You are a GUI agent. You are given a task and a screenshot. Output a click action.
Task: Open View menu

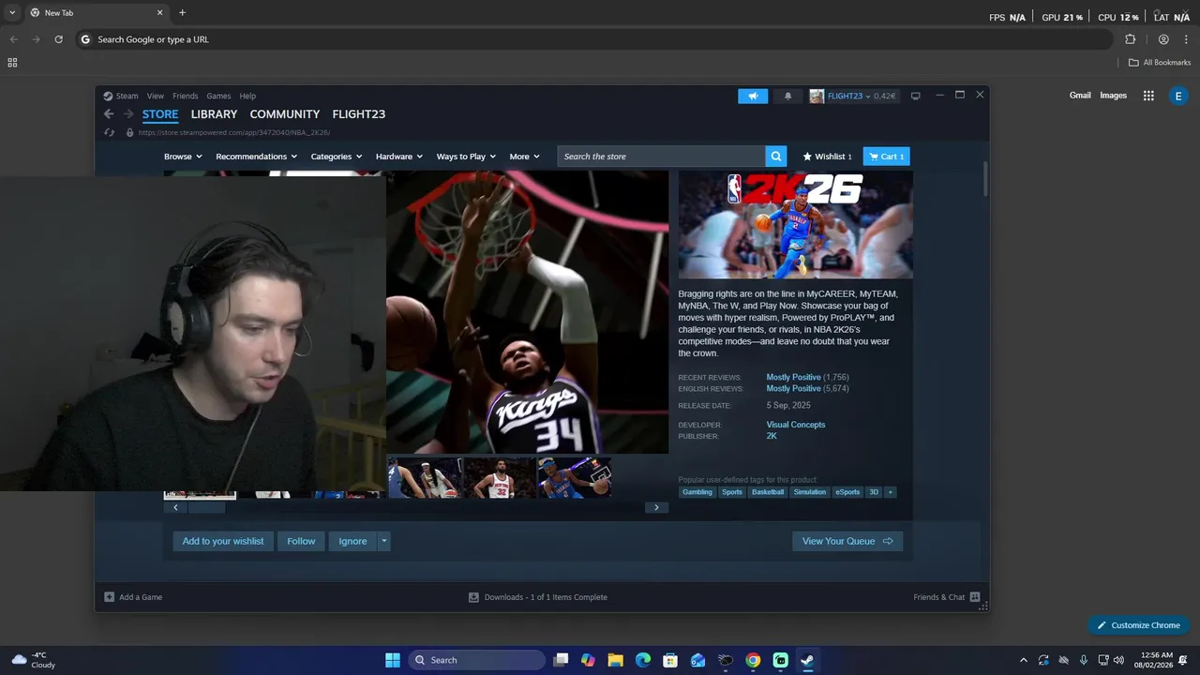(x=156, y=96)
